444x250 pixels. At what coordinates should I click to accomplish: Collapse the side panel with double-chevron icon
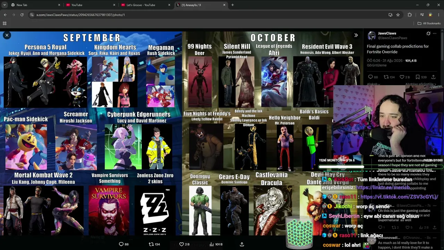356,35
